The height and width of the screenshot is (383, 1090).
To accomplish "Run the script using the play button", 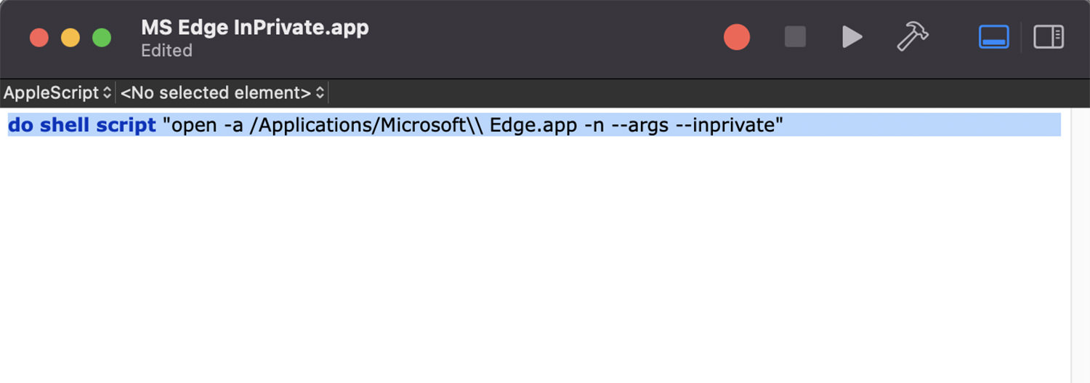I will click(x=852, y=37).
